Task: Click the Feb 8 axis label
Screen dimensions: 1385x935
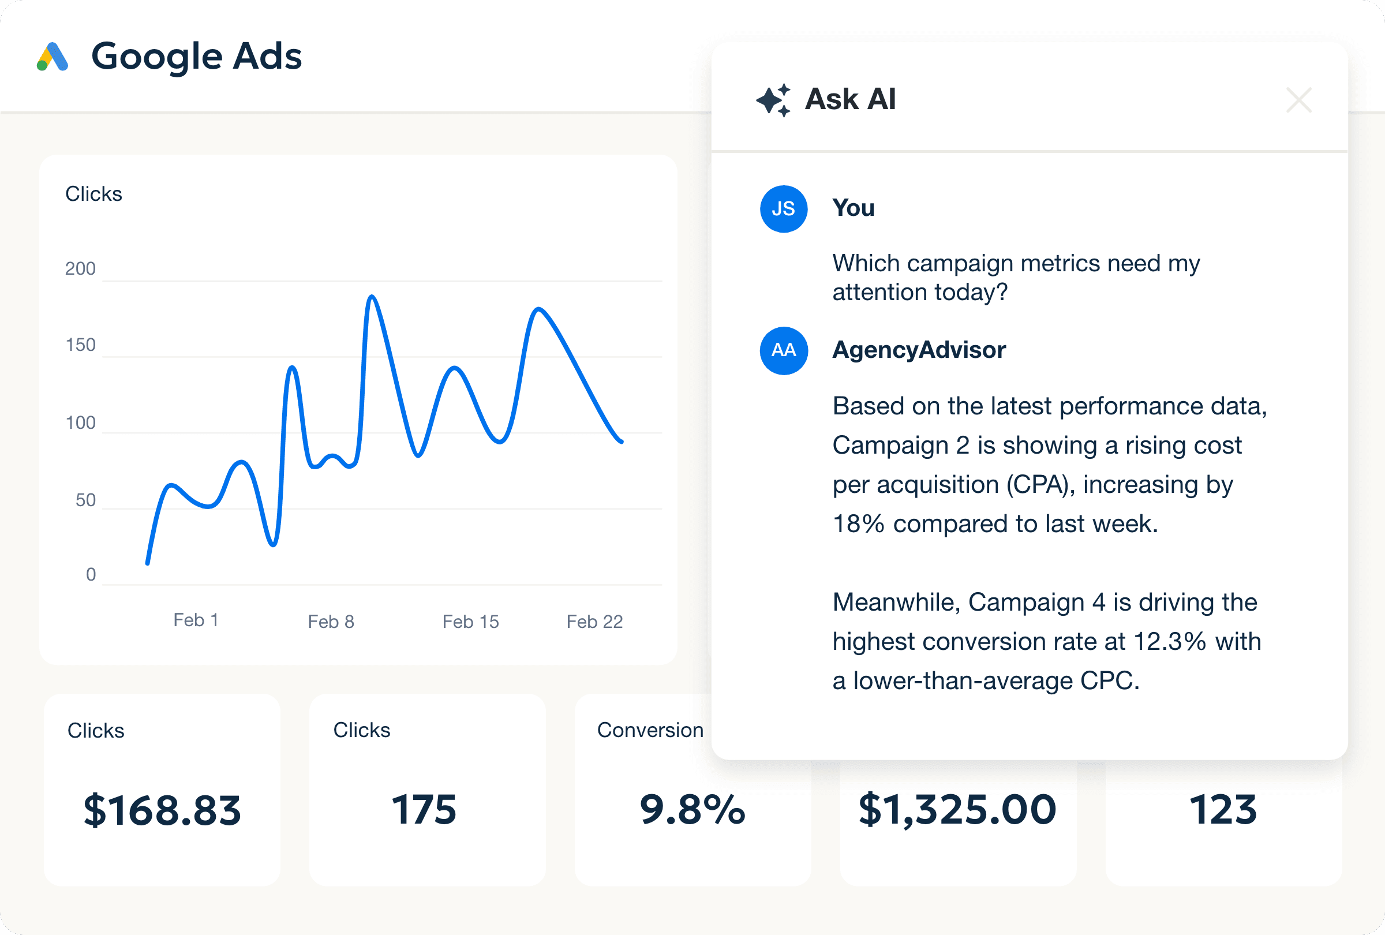Action: point(331,621)
